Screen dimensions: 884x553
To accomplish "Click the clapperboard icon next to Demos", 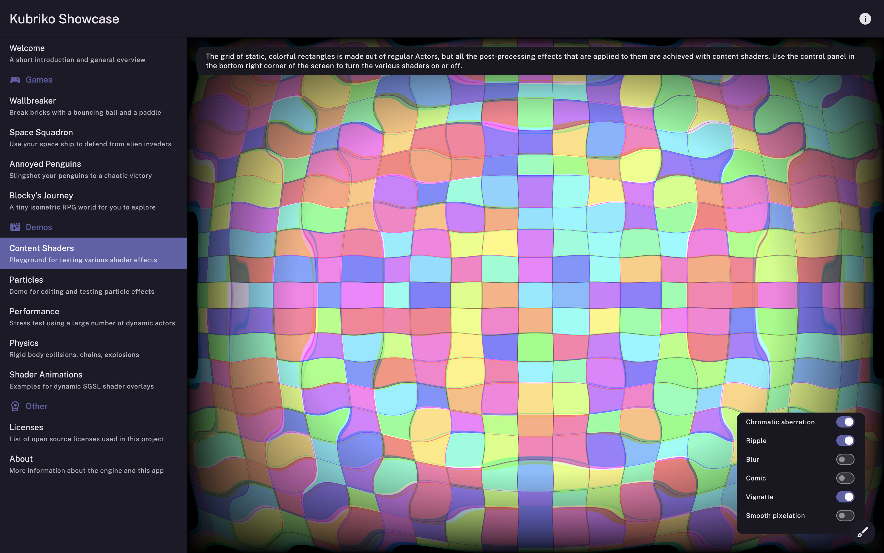I will click(15, 227).
